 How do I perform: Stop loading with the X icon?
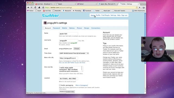pos(139,7)
